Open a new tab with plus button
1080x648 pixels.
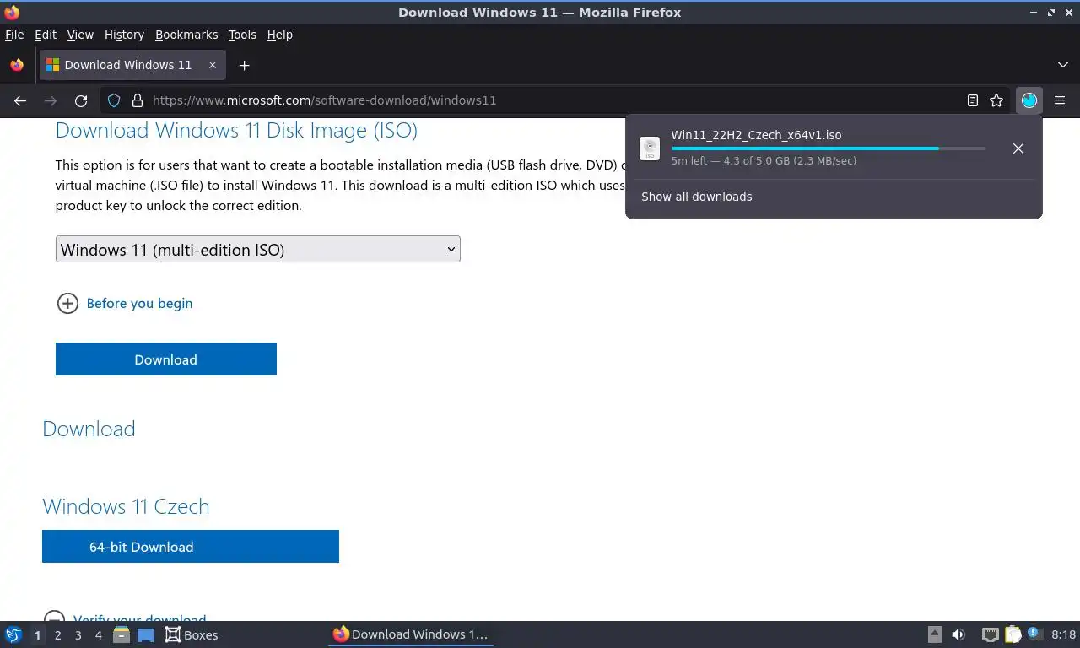(x=244, y=65)
